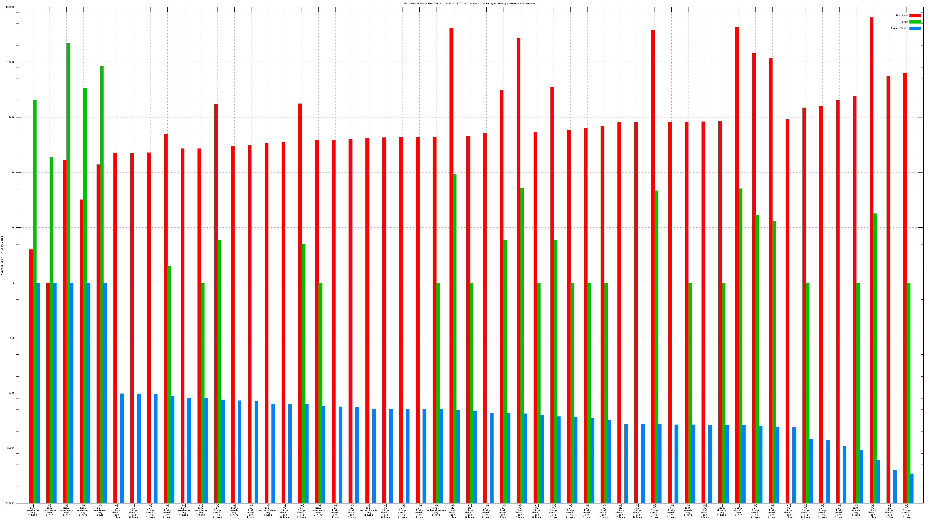Viewport: 928px width, 522px height.
Task: Click the 'Message Count or Spam Score' axis label
Action: point(2,255)
